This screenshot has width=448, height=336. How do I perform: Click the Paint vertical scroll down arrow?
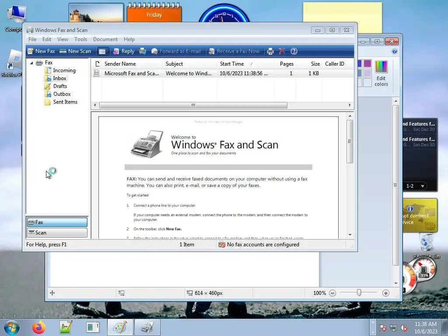[395, 283]
